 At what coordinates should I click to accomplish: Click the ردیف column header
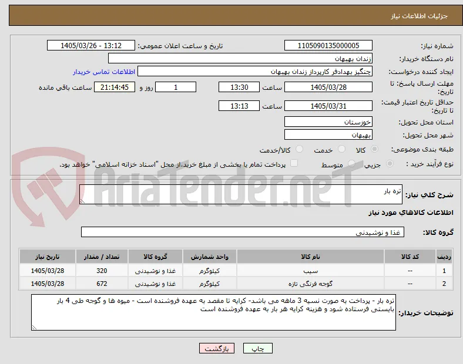point(444,257)
